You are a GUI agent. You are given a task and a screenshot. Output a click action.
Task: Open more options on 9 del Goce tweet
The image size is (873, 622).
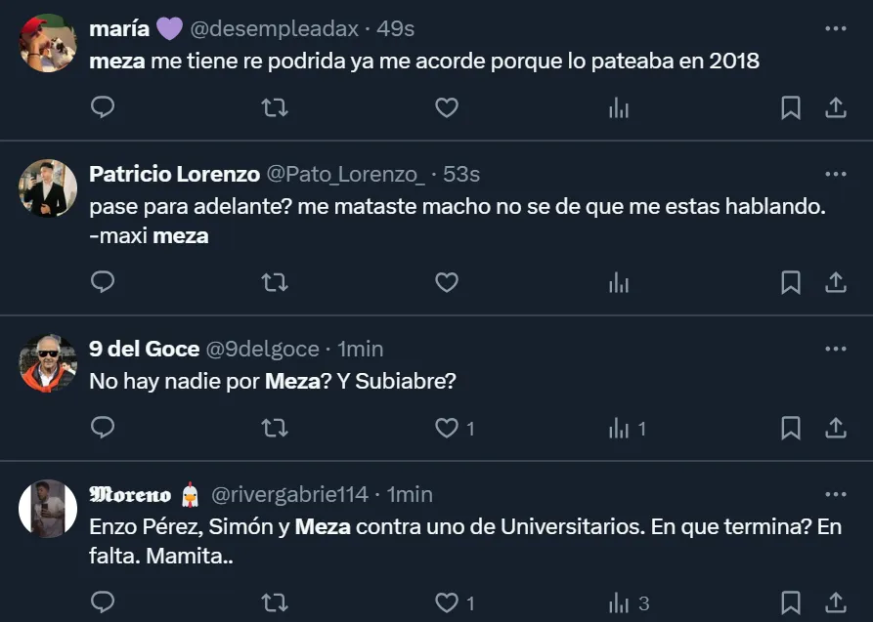click(x=835, y=349)
